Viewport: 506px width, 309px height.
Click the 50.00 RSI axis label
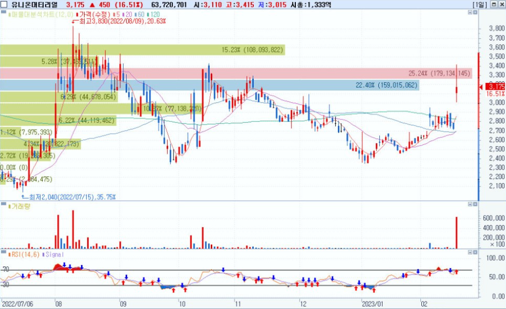(497, 277)
